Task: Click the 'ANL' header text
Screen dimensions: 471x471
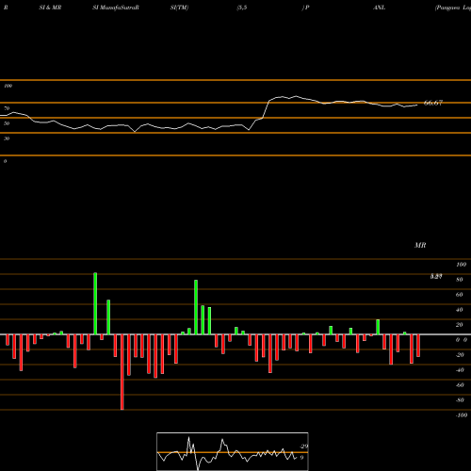Action: (x=379, y=8)
